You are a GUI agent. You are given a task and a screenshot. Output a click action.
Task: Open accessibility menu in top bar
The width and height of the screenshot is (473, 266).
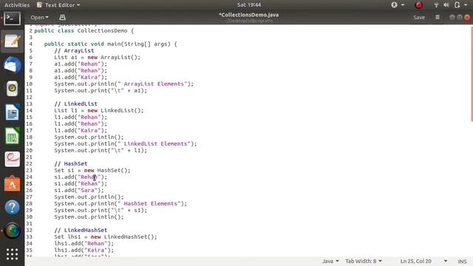pyautogui.click(x=398, y=5)
